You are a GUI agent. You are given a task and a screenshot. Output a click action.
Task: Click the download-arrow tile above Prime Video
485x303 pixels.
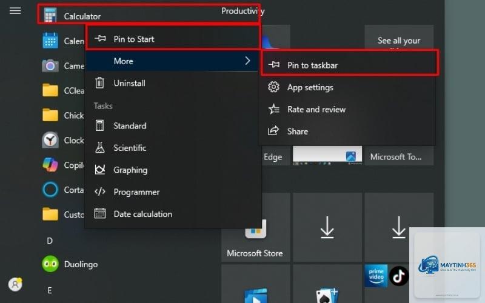tap(399, 228)
